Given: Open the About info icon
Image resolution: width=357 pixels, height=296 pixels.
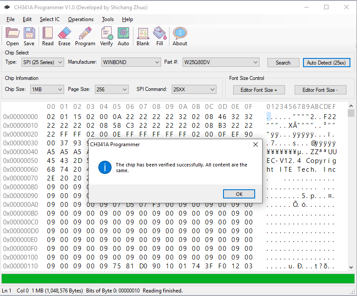Looking at the screenshot, I should pyautogui.click(x=180, y=36).
